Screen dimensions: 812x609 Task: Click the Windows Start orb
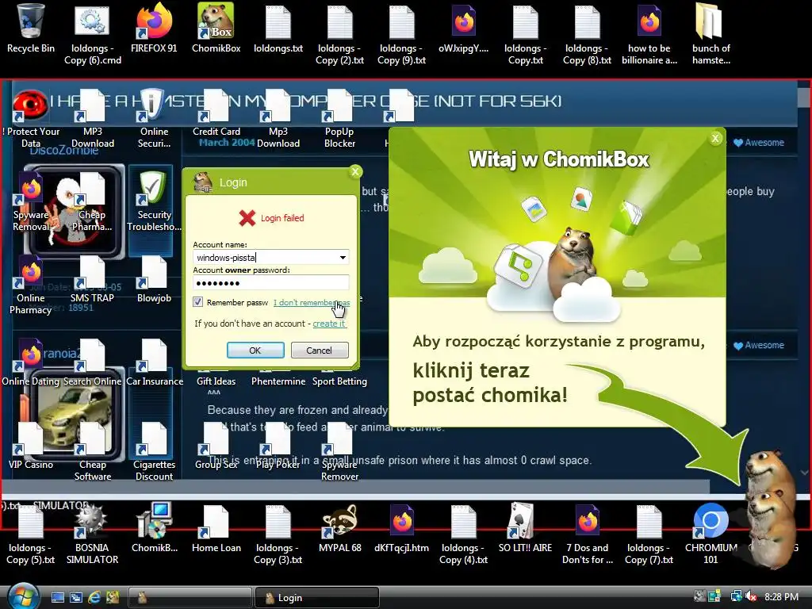pyautogui.click(x=23, y=596)
